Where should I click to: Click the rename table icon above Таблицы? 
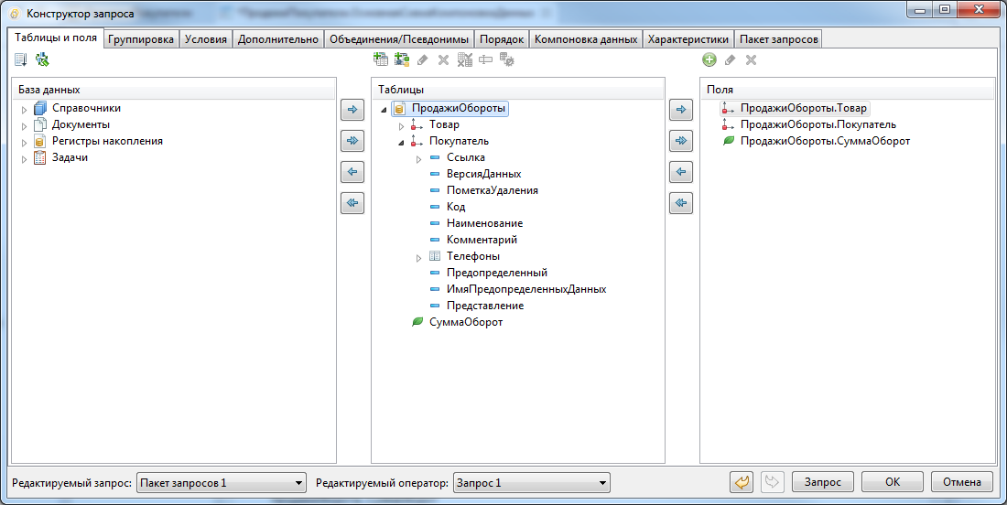pyautogui.click(x=485, y=59)
